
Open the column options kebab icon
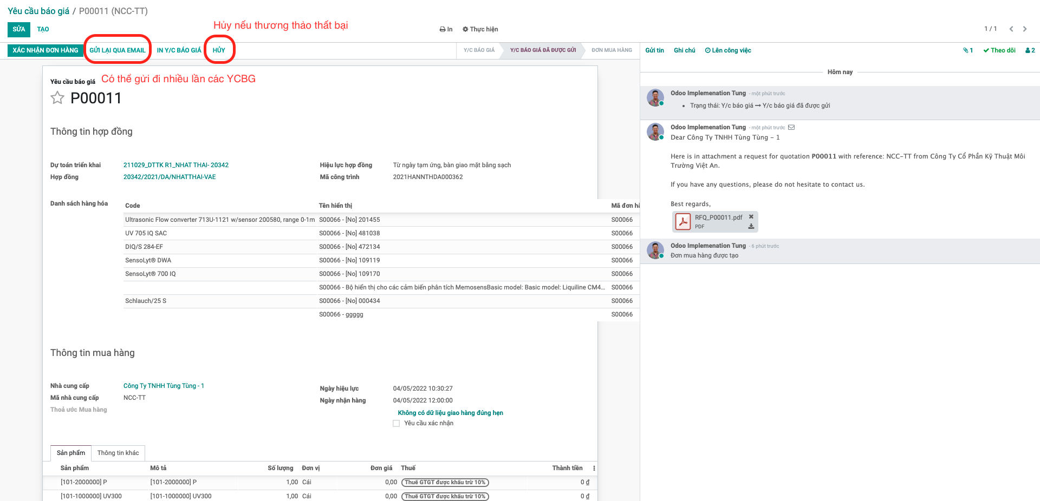click(594, 469)
